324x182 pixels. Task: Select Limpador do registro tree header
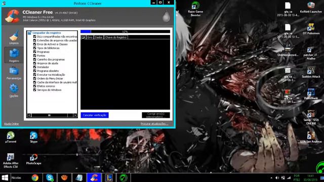click(x=47, y=33)
